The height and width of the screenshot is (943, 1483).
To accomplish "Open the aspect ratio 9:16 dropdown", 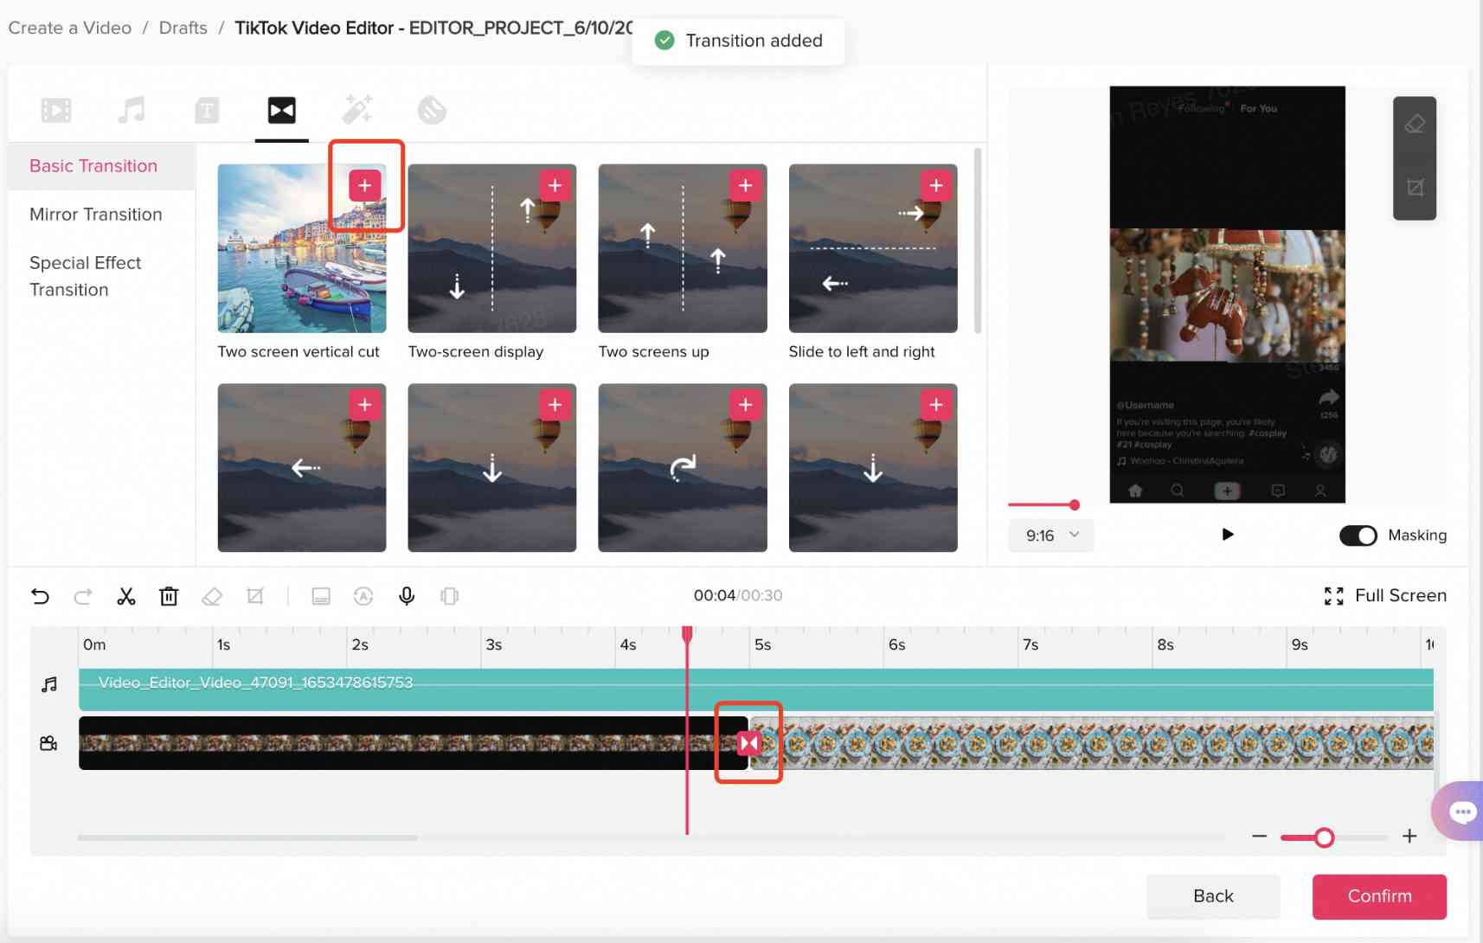I will [1050, 535].
